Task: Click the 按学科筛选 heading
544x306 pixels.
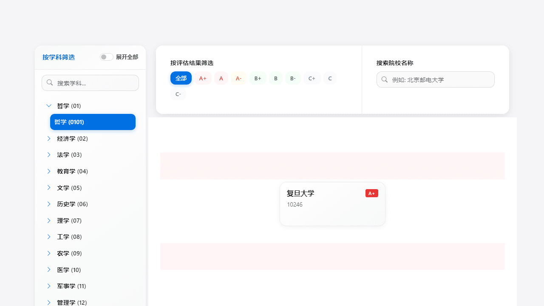Action: tap(59, 57)
